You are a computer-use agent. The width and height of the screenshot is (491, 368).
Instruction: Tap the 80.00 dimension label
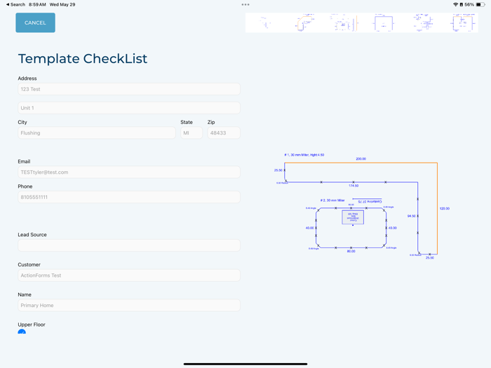351,251
